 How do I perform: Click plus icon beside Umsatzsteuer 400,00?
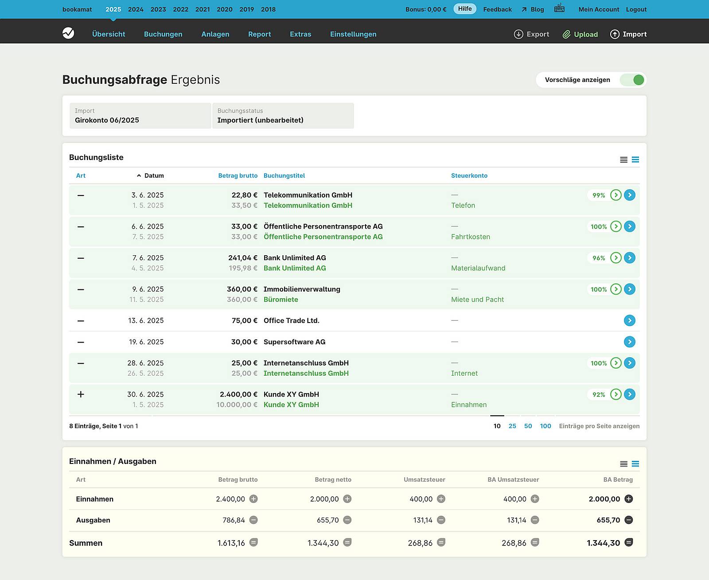click(x=441, y=499)
